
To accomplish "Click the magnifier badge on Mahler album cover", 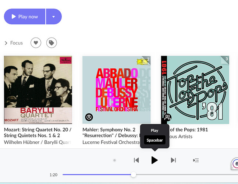I will (89, 117).
